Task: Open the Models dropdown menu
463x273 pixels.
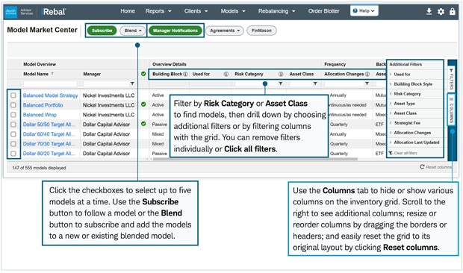Action: (x=233, y=11)
